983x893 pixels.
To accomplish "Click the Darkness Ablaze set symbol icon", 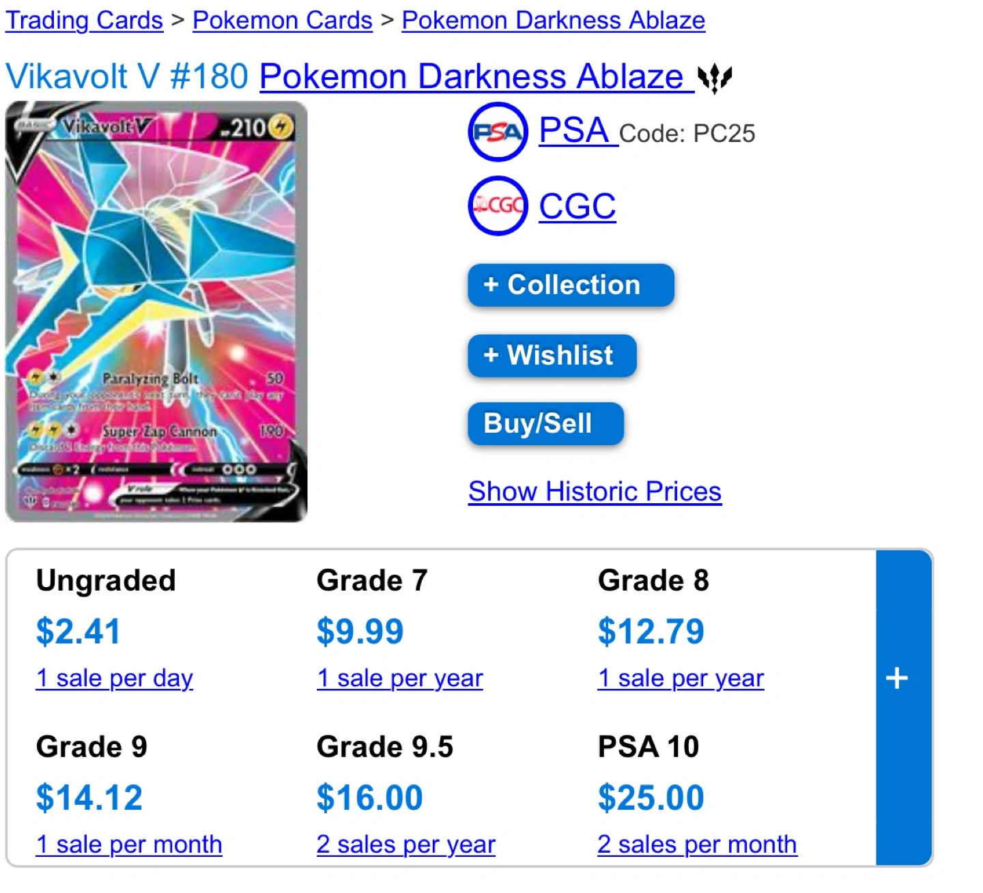I will tap(715, 79).
